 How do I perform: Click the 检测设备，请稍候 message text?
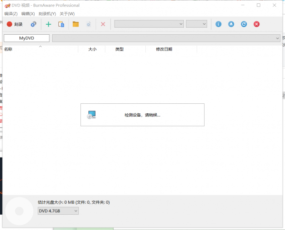click(x=142, y=115)
